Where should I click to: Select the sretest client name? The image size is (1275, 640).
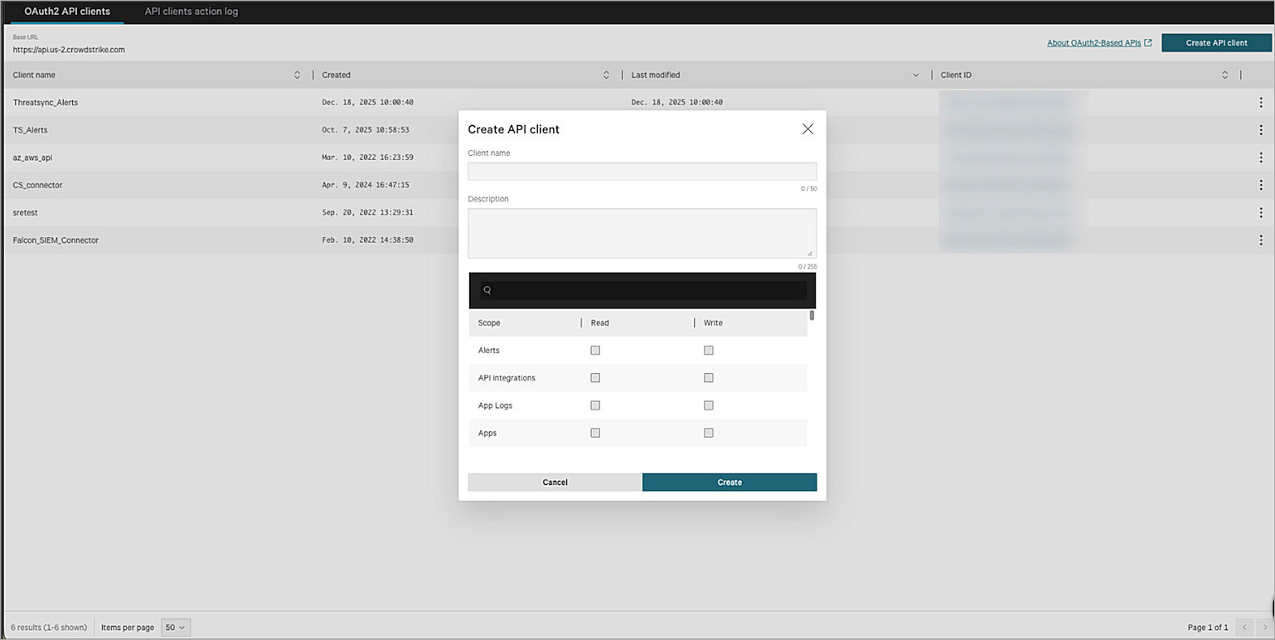tap(26, 212)
